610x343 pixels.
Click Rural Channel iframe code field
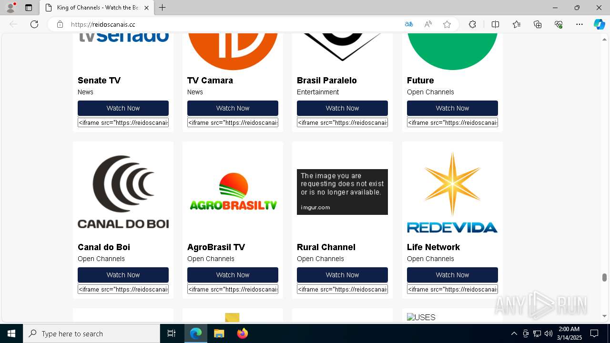click(342, 289)
